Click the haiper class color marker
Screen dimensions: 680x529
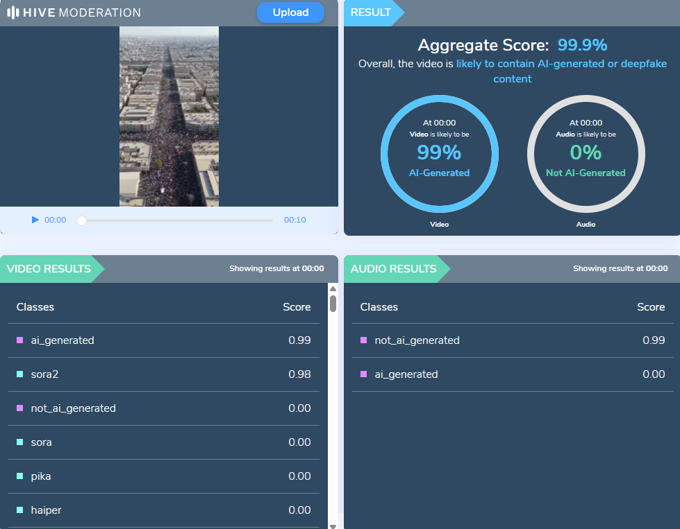click(20, 510)
